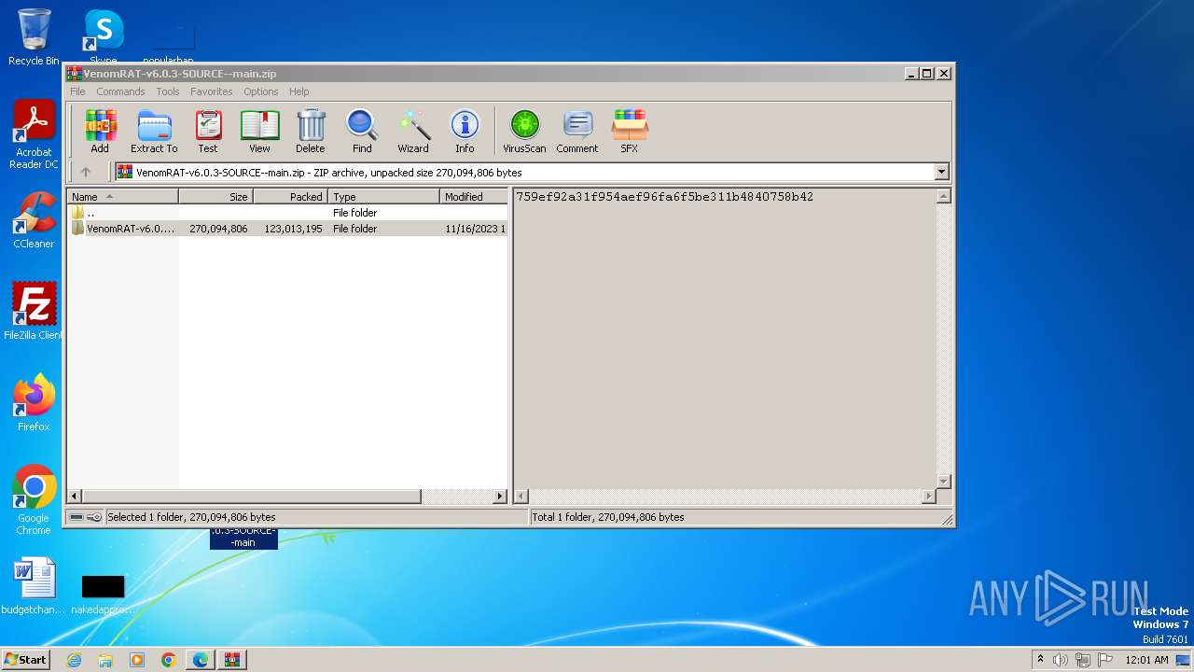Open nakedappro... desktop item
Image resolution: width=1194 pixels, height=672 pixels.
coord(103,594)
